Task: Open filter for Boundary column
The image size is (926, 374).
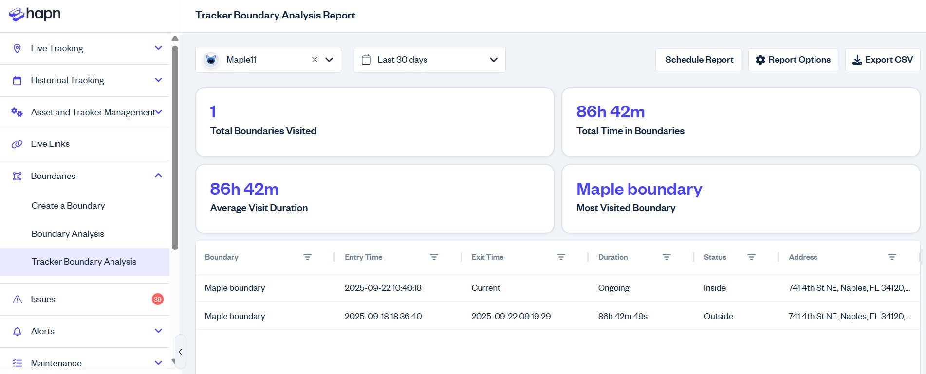Action: (x=307, y=257)
